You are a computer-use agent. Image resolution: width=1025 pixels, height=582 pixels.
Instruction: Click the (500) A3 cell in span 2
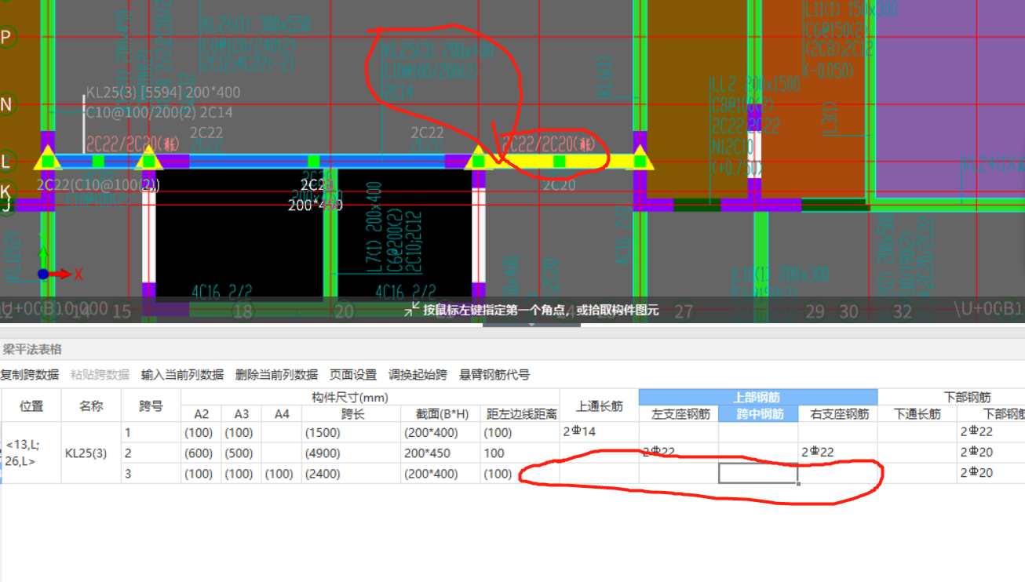point(241,453)
